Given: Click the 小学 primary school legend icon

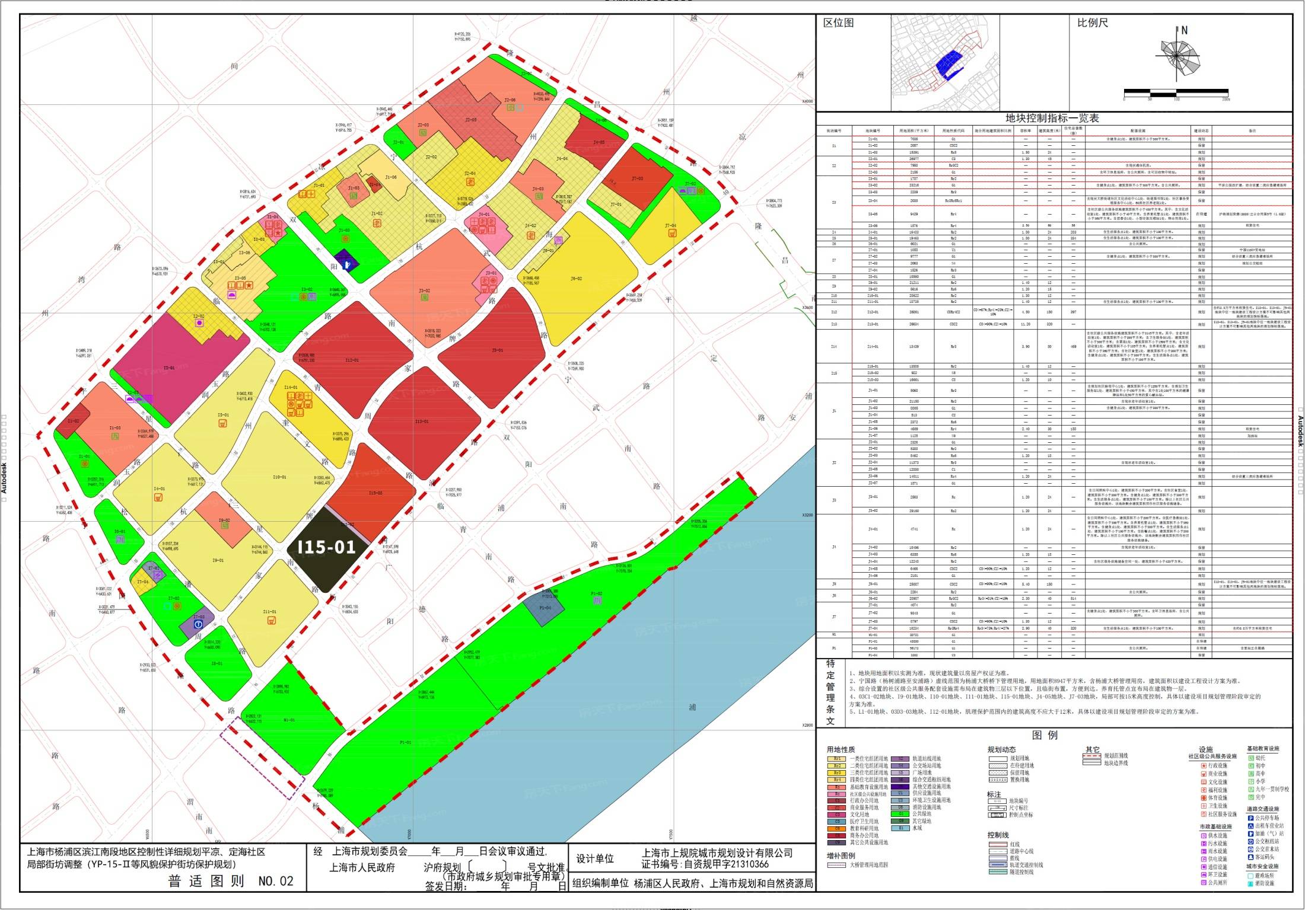Looking at the screenshot, I should (1251, 781).
